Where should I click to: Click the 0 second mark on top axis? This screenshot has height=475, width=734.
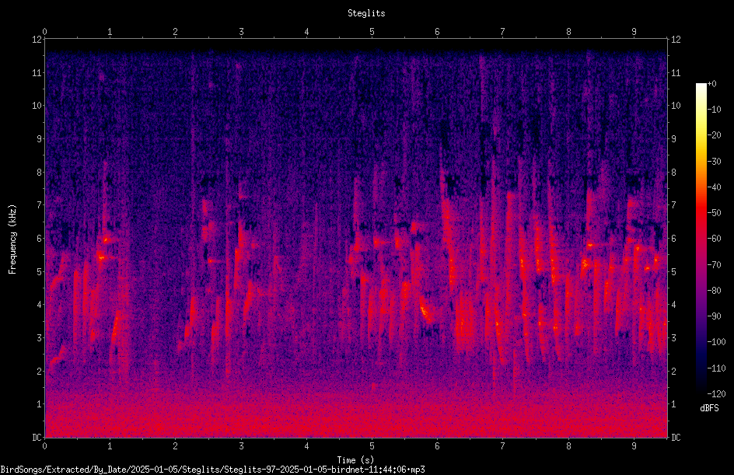(x=45, y=32)
